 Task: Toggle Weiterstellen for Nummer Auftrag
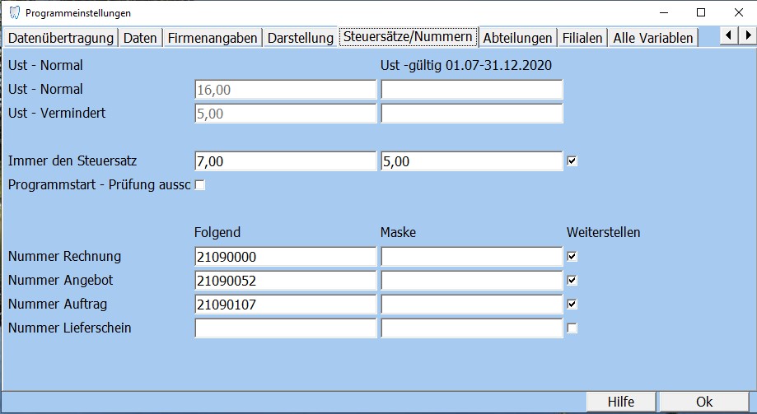[x=572, y=305]
